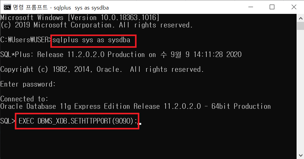Screen dimensions: 304x159
Task: Maximize the Command Prompt window
Action: pyautogui.click(x=272, y=7)
